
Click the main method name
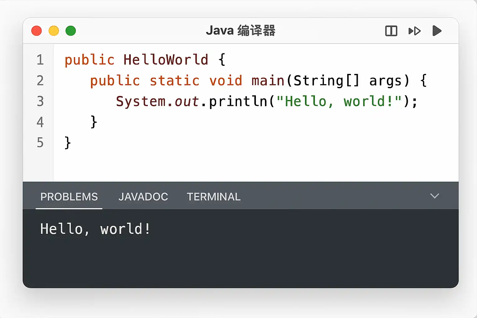click(x=268, y=81)
